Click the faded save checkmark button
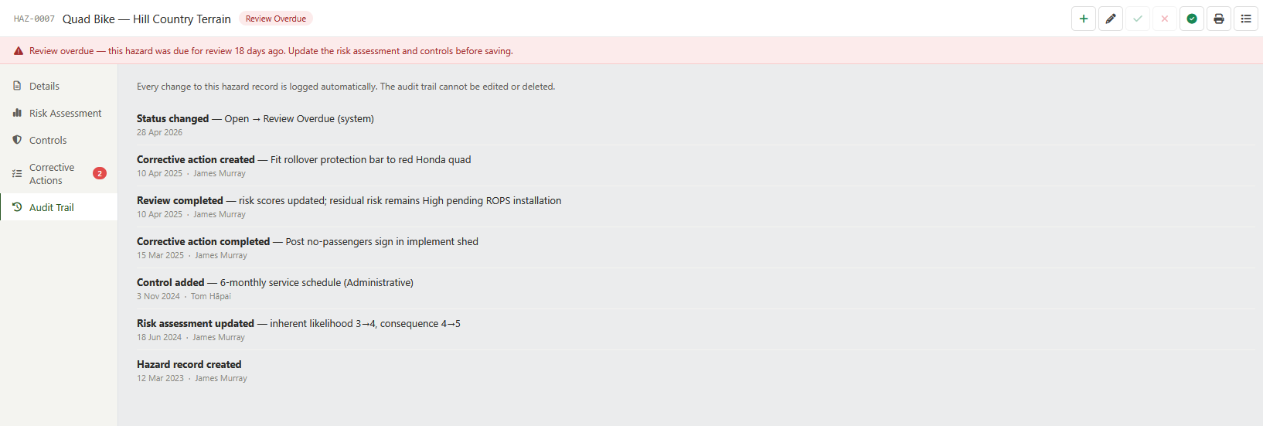1263x426 pixels. pyautogui.click(x=1138, y=19)
